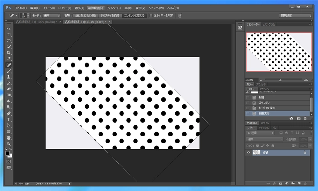Click the screen mode icon in toolbox
318x191 pixels.
coord(8,167)
